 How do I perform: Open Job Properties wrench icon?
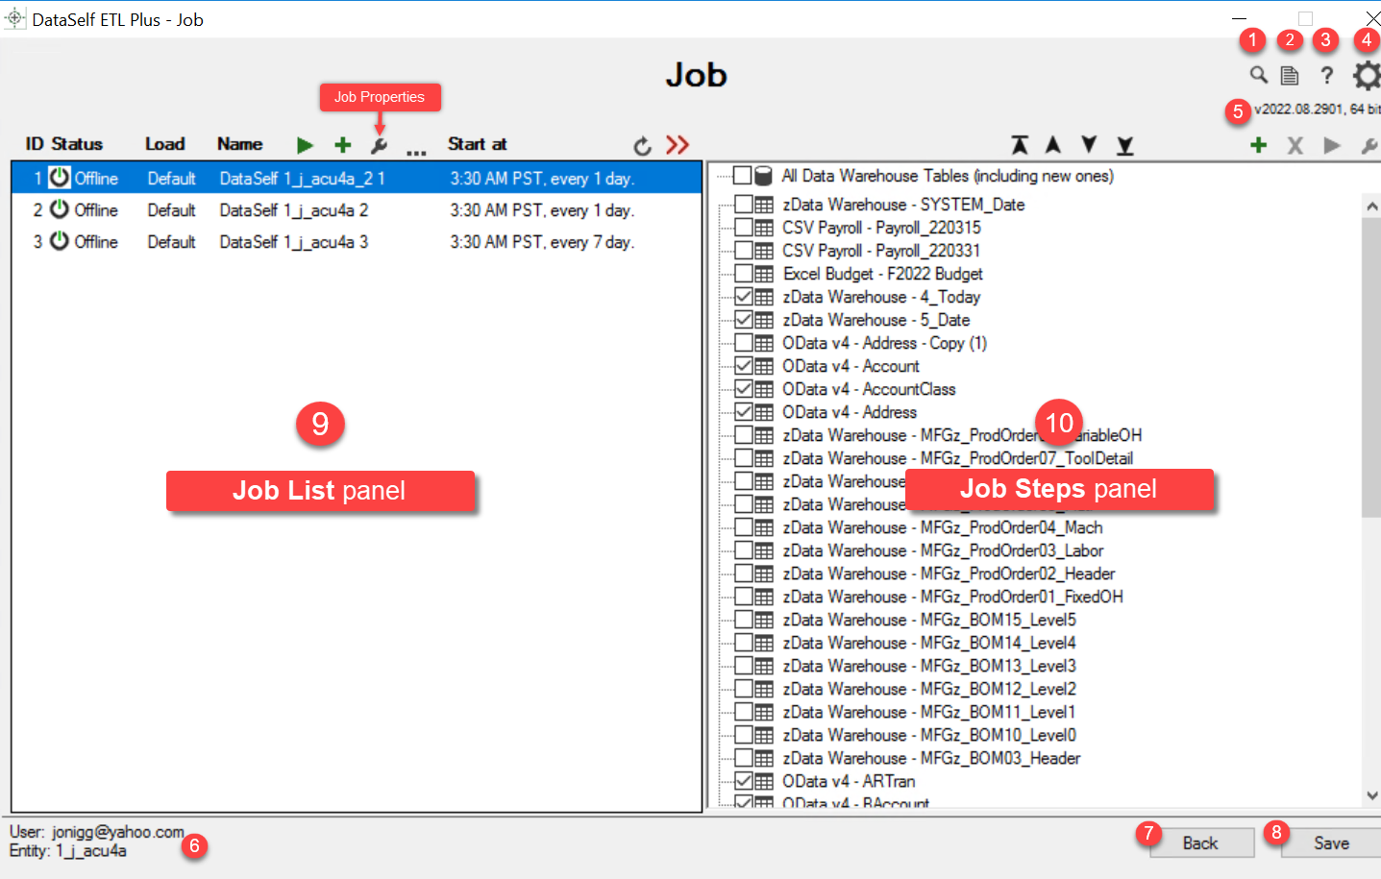379,145
